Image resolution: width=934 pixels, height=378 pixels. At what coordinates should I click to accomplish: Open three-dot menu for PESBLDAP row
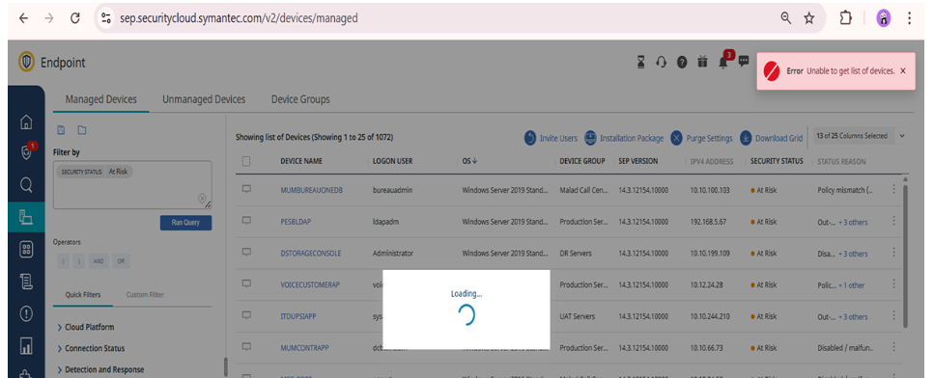click(893, 221)
